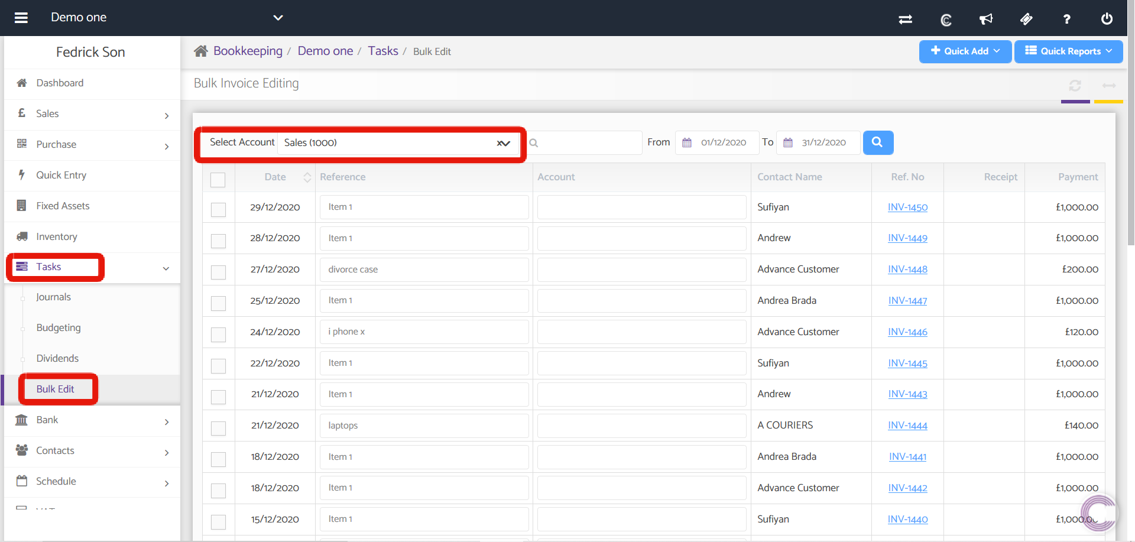The width and height of the screenshot is (1135, 542).
Task: Click the home icon in breadcrumb
Action: (200, 51)
